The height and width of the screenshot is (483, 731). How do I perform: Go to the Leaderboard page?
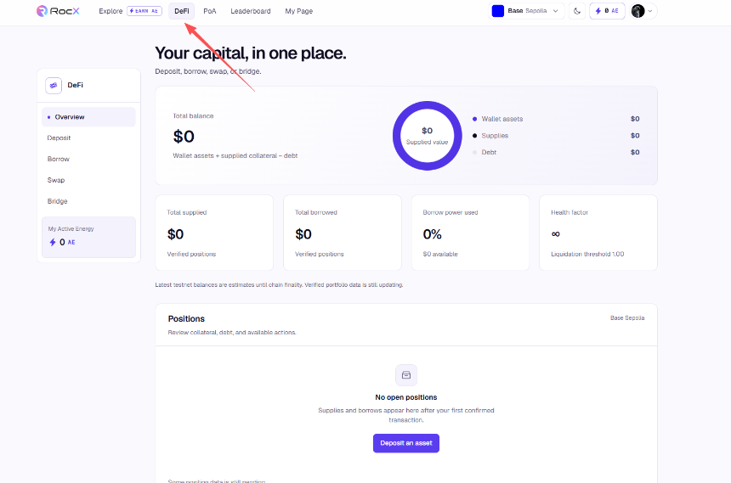(x=251, y=11)
